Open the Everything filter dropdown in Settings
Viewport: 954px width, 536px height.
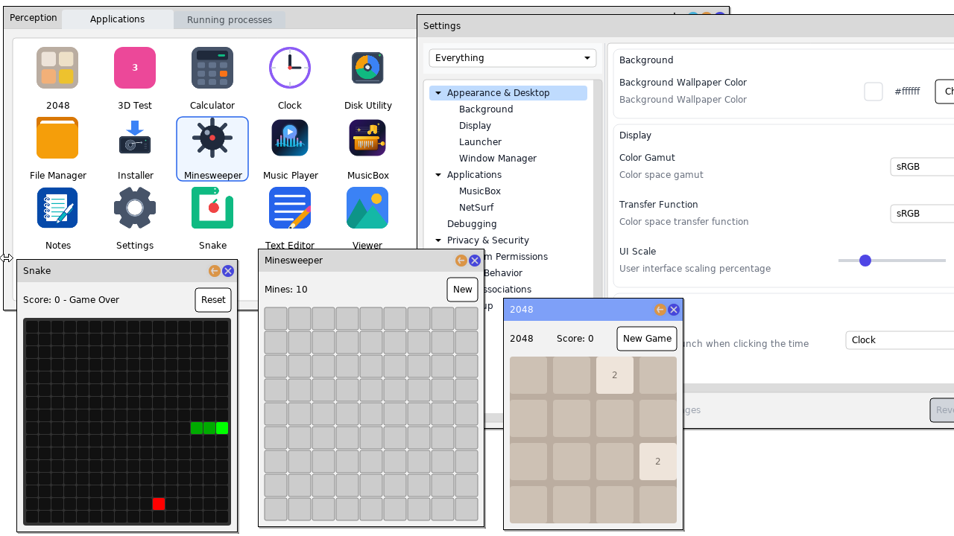(513, 58)
